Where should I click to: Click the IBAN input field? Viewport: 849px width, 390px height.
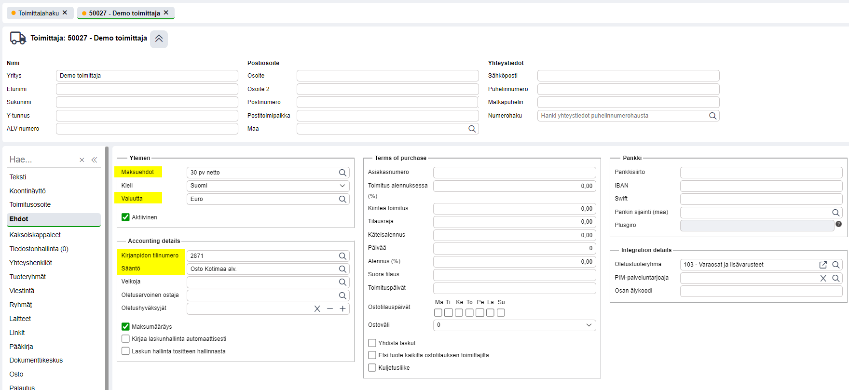pos(761,186)
